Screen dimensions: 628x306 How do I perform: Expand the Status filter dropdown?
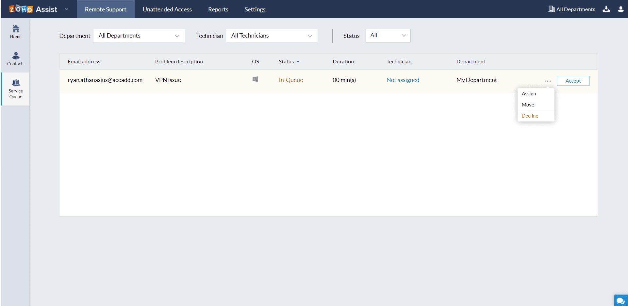click(388, 36)
